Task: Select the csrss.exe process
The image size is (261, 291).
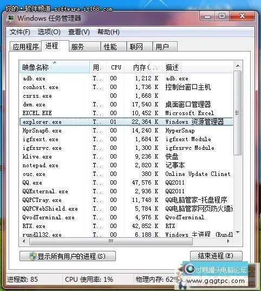Action: pyautogui.click(x=126, y=96)
